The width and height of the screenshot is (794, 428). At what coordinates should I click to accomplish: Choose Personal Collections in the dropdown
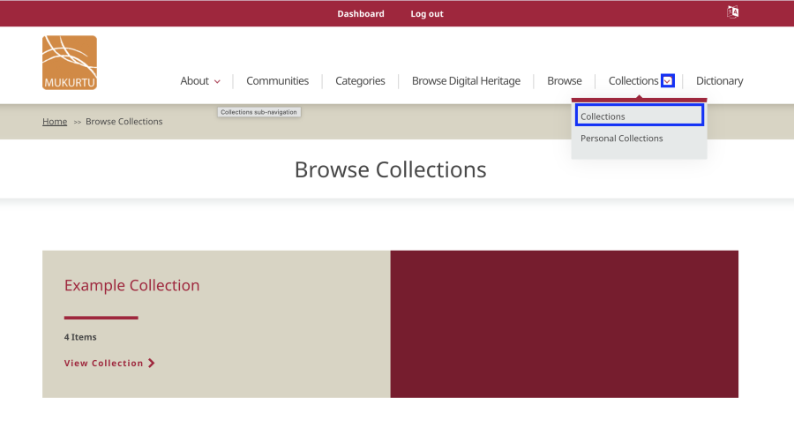pyautogui.click(x=621, y=139)
